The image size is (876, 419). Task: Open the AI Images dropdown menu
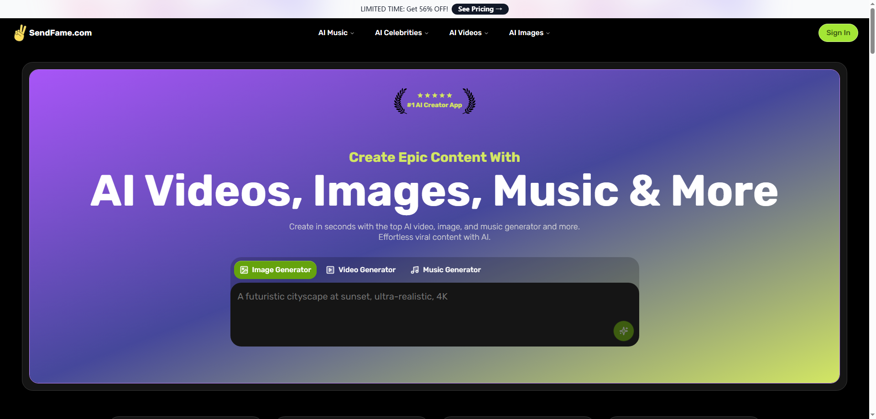[529, 33]
